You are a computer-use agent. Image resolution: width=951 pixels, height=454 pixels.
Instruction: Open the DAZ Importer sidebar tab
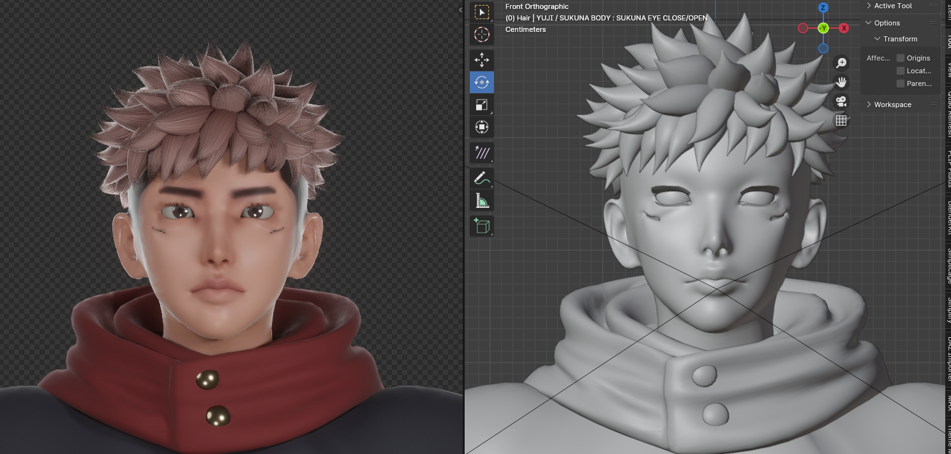pyautogui.click(x=948, y=360)
